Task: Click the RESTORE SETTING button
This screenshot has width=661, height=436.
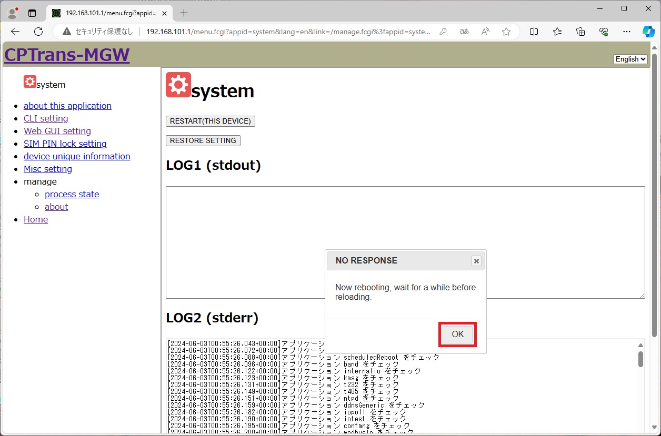Action: (x=203, y=140)
